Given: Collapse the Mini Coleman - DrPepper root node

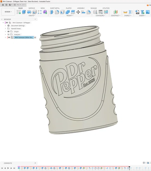Looking at the screenshot, I should 3,23.
